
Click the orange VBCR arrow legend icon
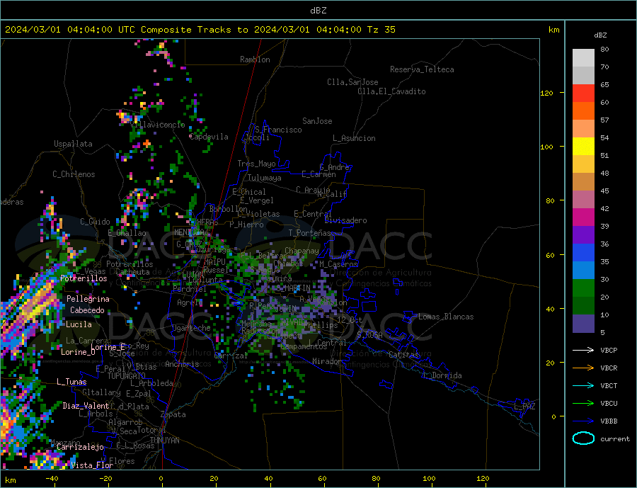[x=583, y=368]
